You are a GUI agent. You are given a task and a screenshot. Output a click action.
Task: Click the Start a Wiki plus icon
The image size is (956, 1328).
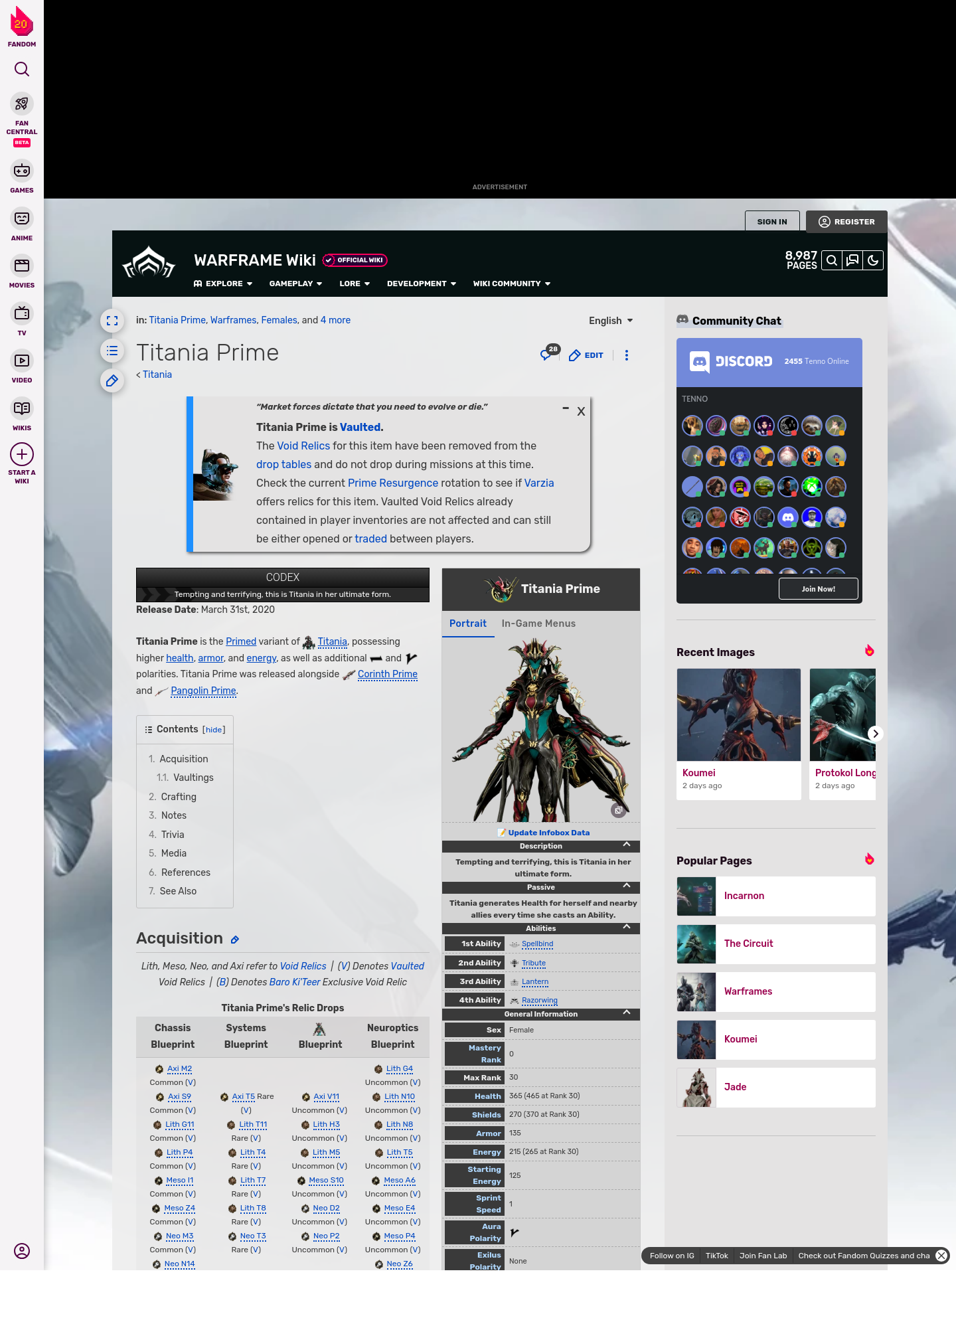tap(22, 455)
